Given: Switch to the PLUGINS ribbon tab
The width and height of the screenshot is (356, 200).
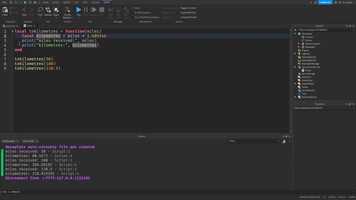Looking at the screenshot, I should (95, 2).
